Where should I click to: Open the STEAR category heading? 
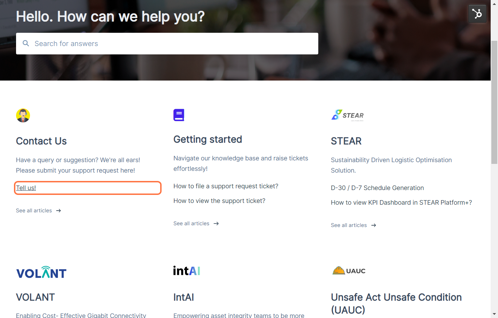[346, 141]
